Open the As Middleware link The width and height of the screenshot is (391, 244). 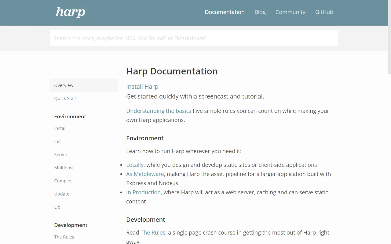point(145,174)
